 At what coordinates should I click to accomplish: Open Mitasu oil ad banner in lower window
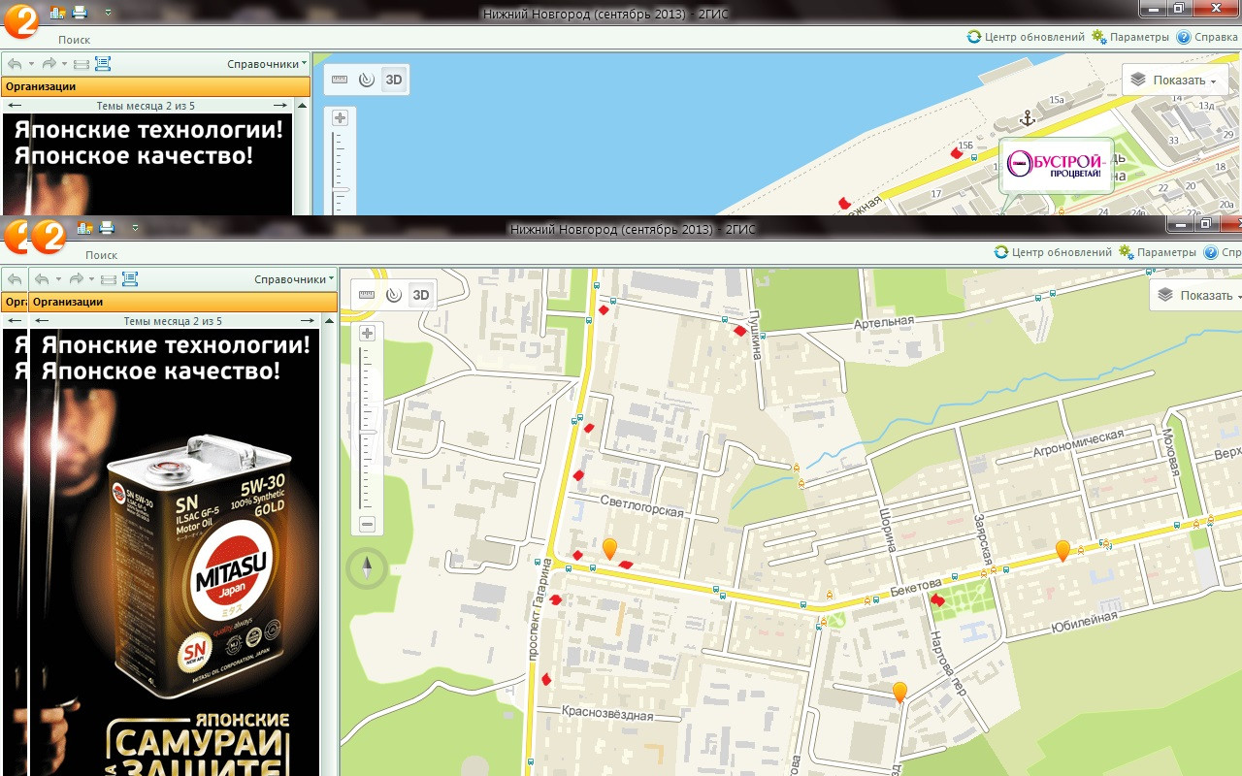pyautogui.click(x=175, y=552)
